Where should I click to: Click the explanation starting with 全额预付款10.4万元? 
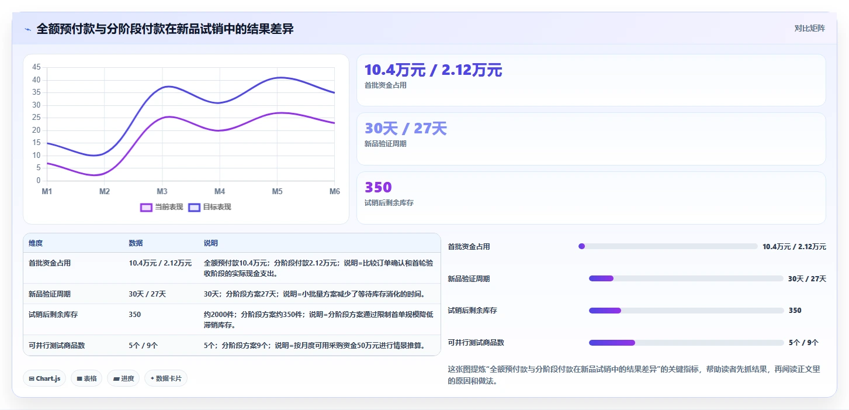tap(318, 268)
